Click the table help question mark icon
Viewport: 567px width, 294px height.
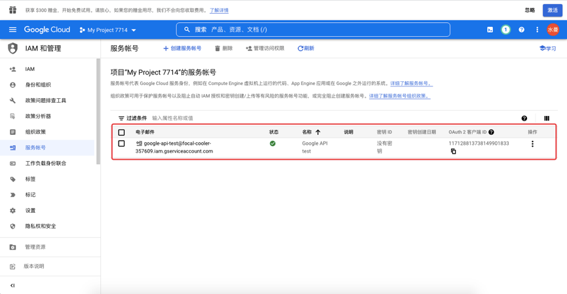(x=524, y=118)
